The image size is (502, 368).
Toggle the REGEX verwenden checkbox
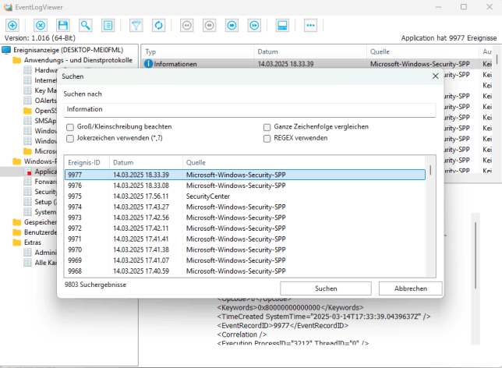click(x=267, y=137)
